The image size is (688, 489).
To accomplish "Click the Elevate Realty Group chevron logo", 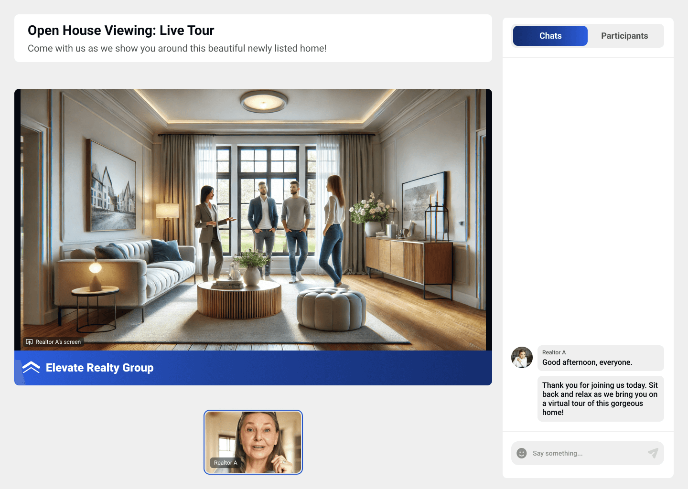I will coord(31,367).
